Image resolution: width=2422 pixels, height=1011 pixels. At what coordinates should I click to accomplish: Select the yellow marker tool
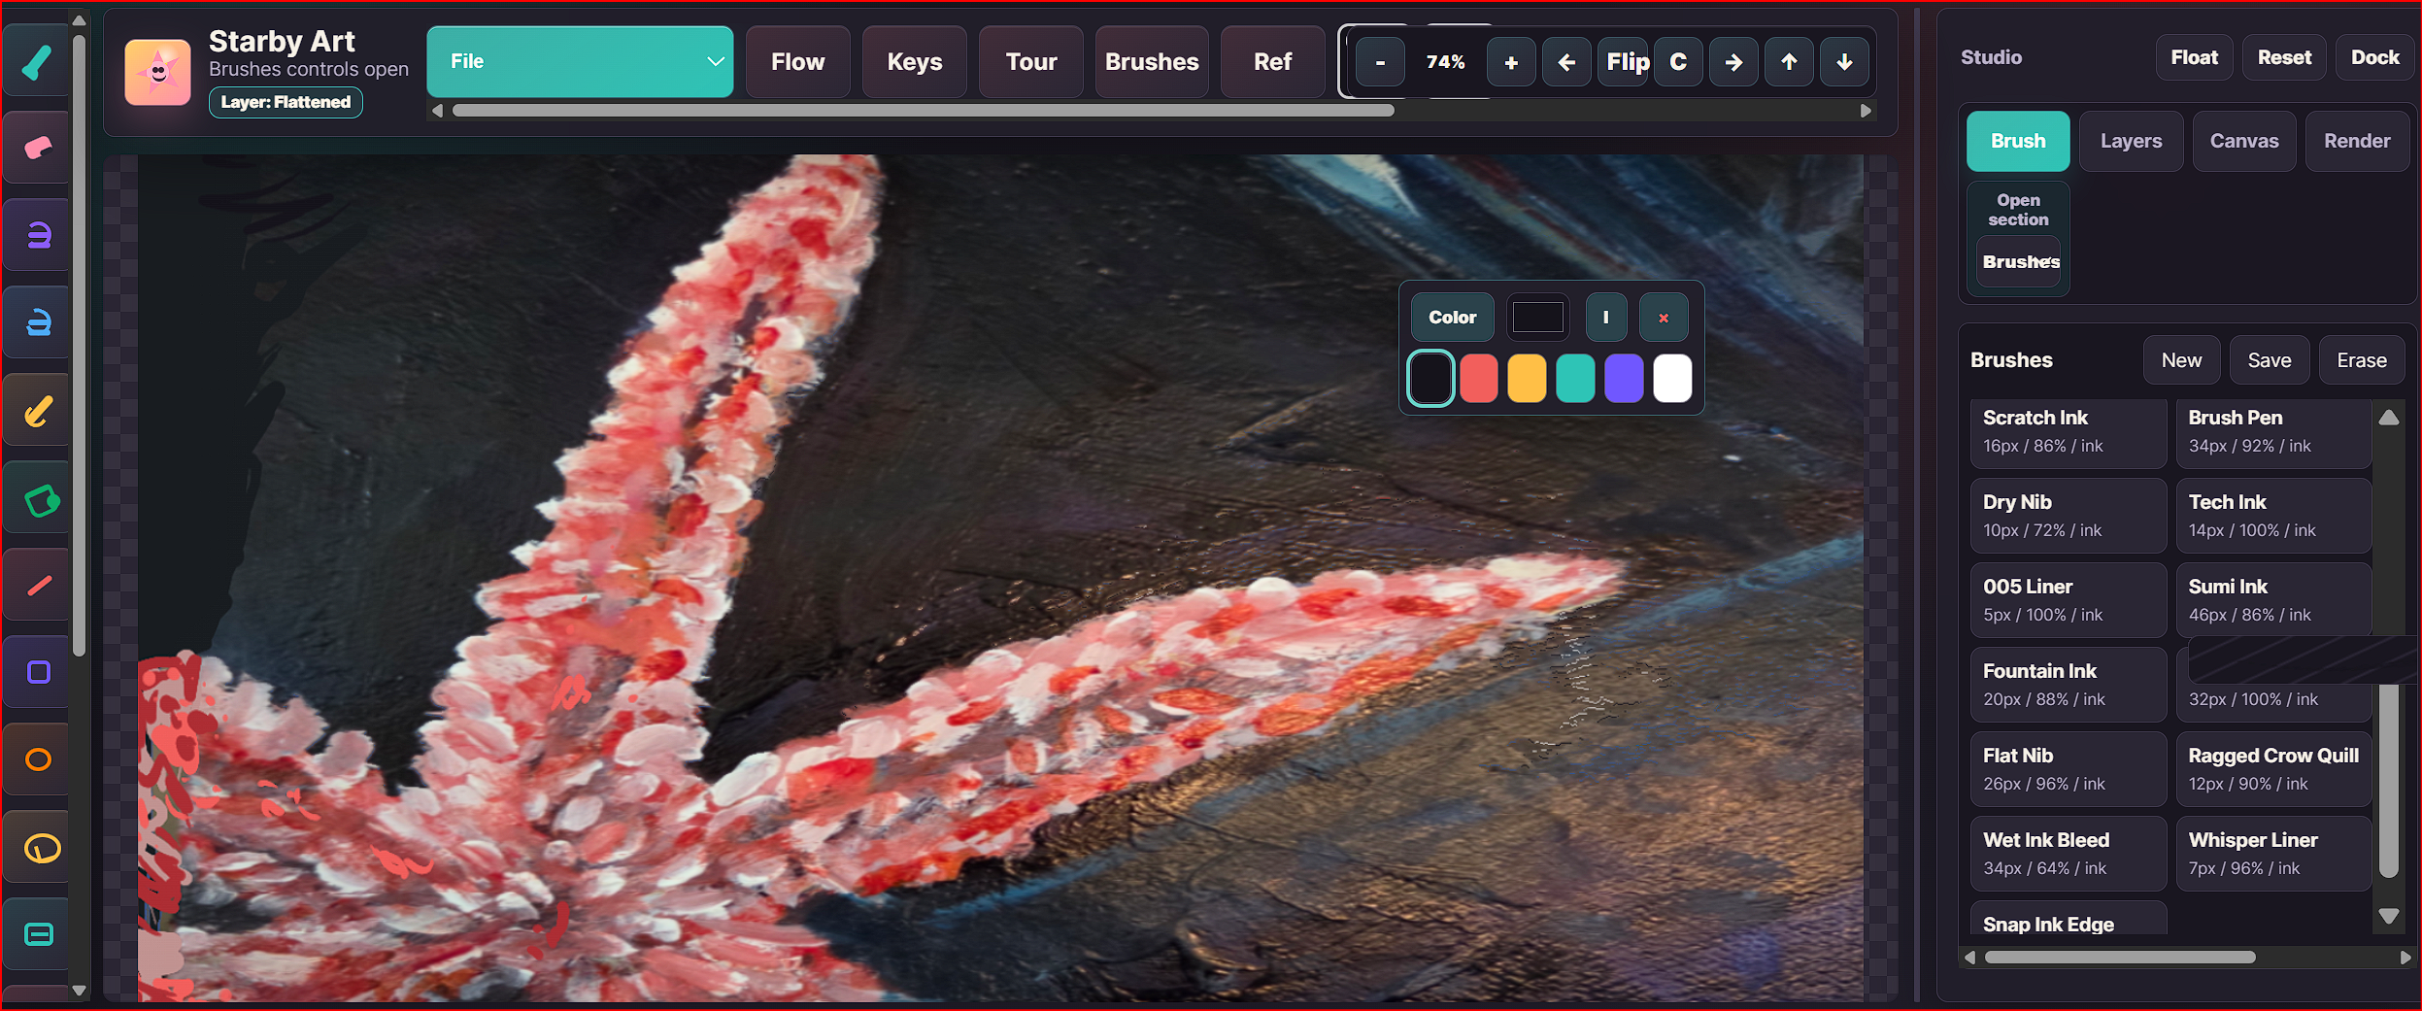37,410
